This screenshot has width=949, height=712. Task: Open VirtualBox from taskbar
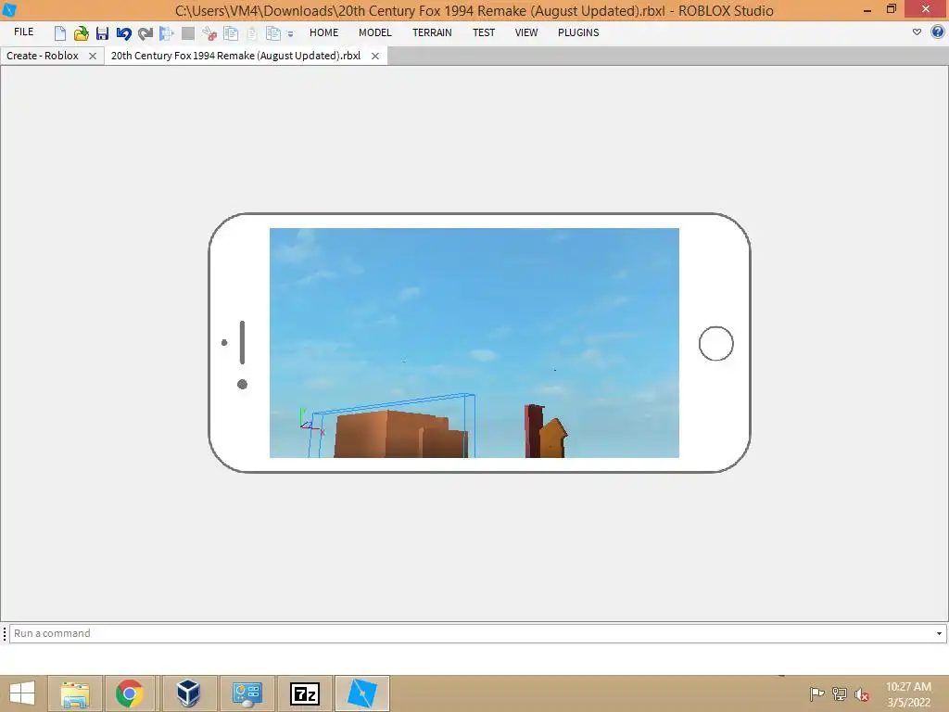click(188, 693)
